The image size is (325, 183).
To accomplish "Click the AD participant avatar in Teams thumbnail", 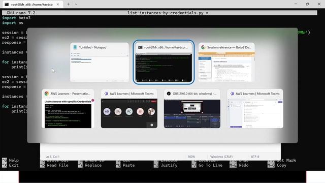I will (x=107, y=111).
